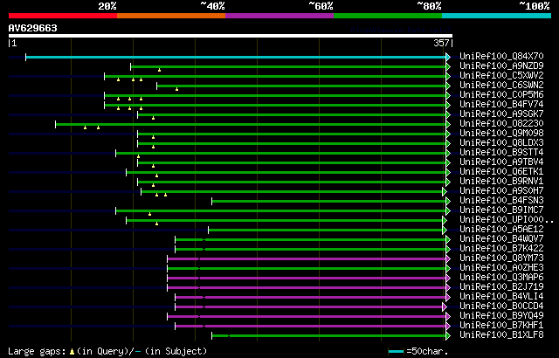Click the purple ~60% identity color band
The image size is (559, 358).
[279, 16]
